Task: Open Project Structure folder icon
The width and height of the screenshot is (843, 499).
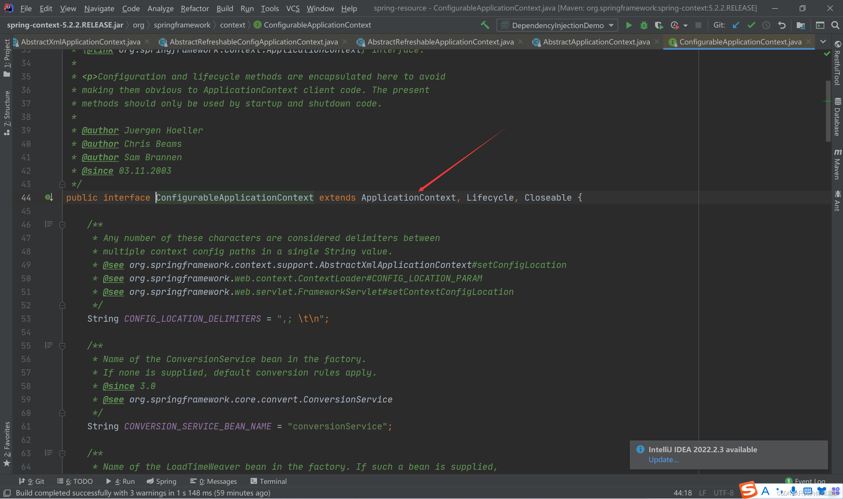Action: (801, 25)
